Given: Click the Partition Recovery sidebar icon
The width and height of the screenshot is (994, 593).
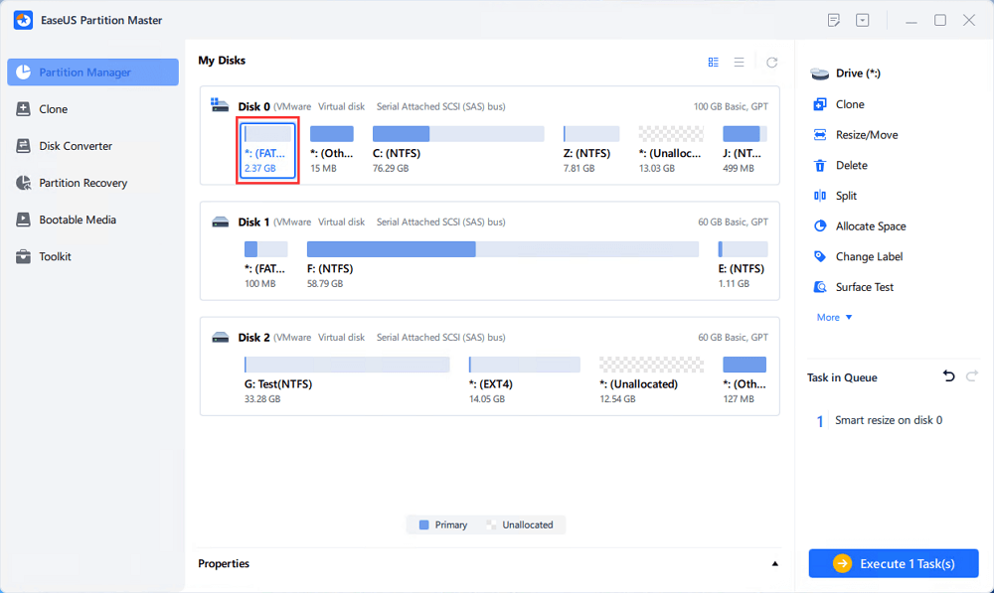Looking at the screenshot, I should pyautogui.click(x=24, y=183).
